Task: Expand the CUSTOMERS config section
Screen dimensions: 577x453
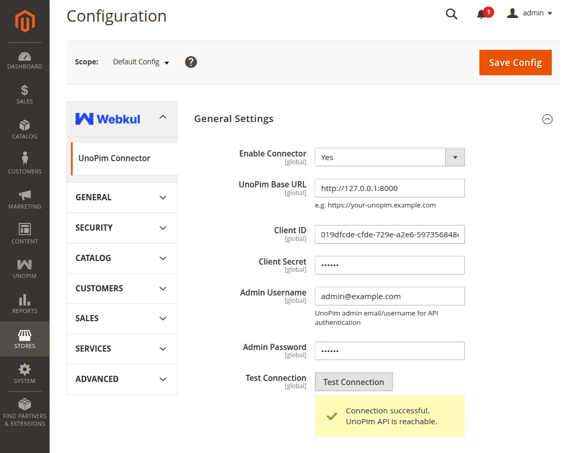Action: pos(122,289)
